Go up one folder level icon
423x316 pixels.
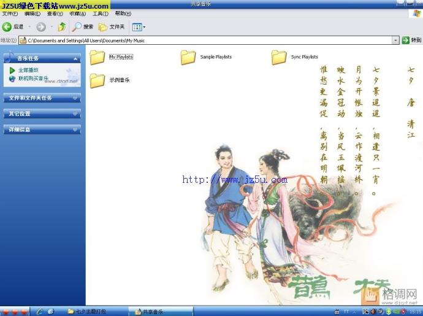pos(62,27)
